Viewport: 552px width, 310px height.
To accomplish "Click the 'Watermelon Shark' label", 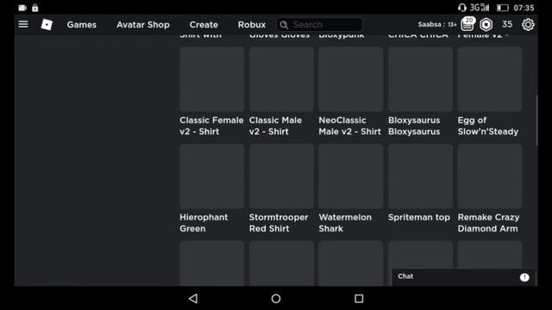I will click(345, 223).
